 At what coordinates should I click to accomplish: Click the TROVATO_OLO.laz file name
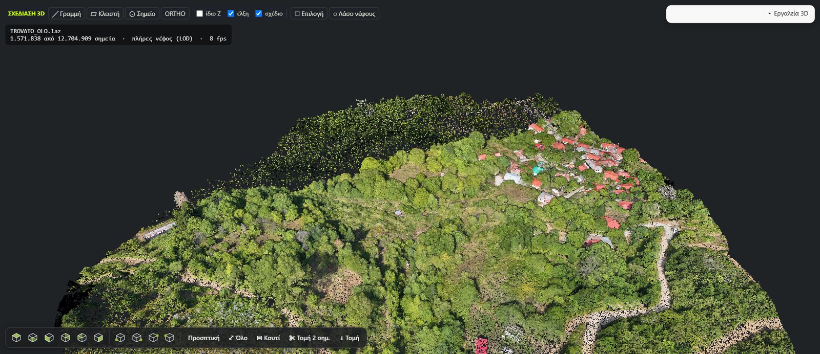coord(35,31)
